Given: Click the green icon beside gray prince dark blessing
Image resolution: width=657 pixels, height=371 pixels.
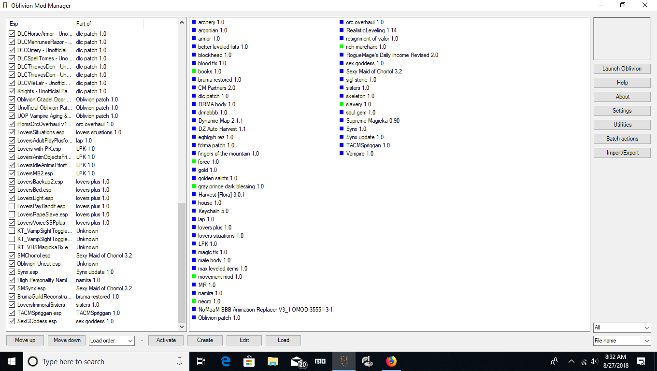Looking at the screenshot, I should [194, 186].
